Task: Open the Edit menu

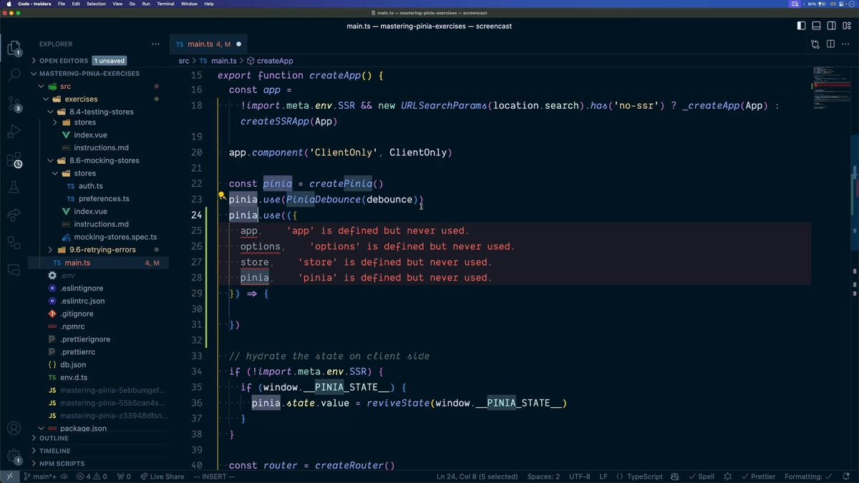Action: pos(75,4)
